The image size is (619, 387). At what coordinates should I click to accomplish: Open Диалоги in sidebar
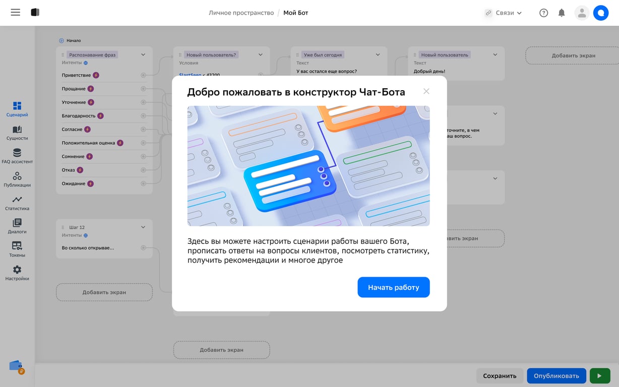[x=17, y=227]
